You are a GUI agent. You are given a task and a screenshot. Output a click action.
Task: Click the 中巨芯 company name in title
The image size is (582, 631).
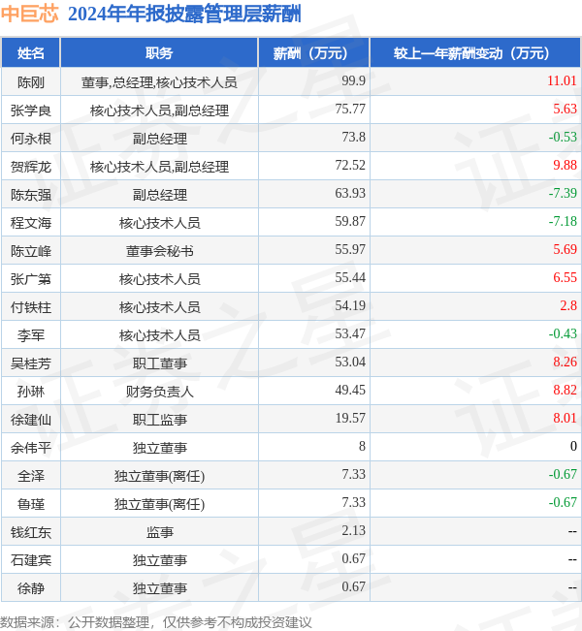pos(29,15)
